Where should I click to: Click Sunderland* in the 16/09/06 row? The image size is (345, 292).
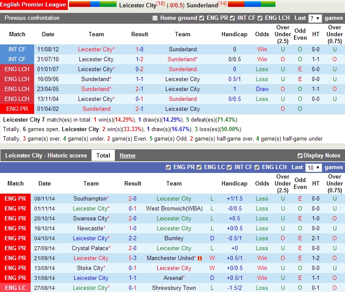tap(96, 79)
